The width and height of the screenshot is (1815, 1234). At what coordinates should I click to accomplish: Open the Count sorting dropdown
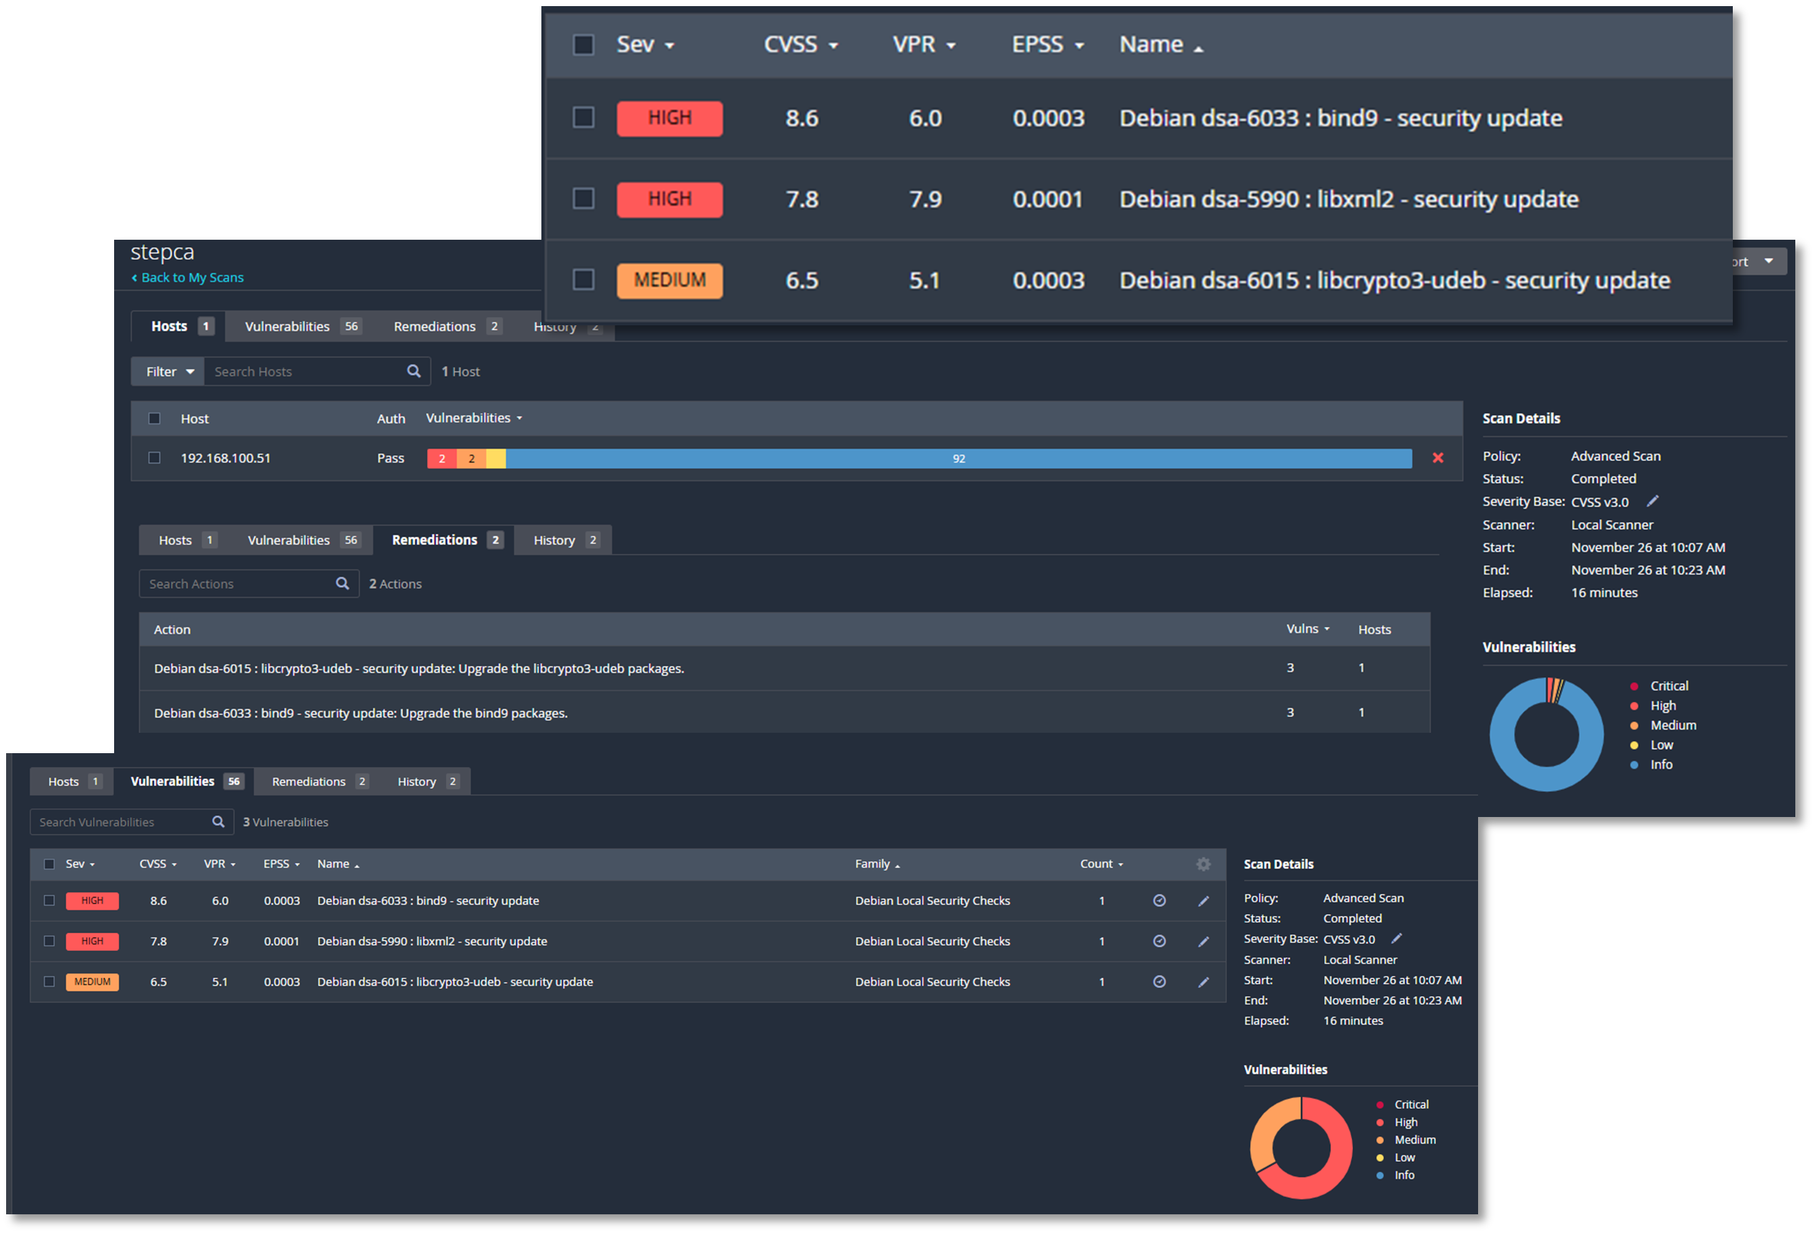click(1101, 864)
